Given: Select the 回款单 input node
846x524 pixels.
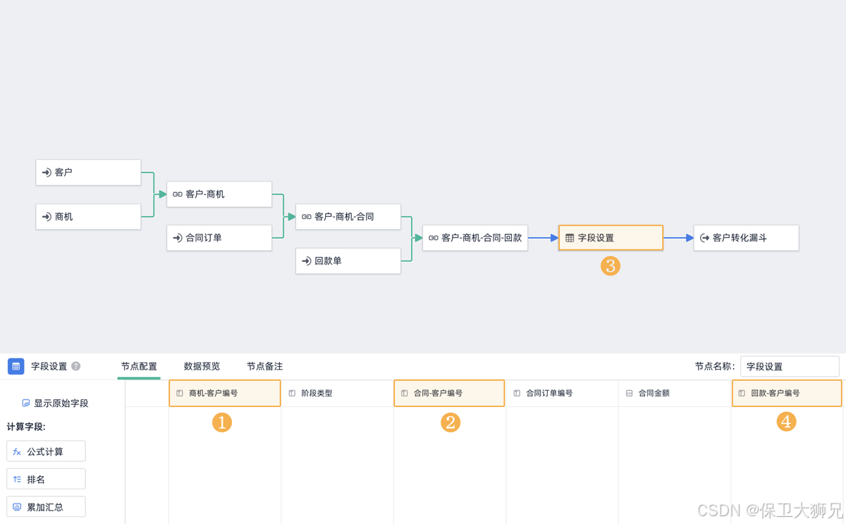Looking at the screenshot, I should click(348, 261).
